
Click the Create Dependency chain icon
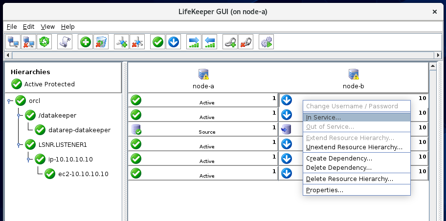230,41
